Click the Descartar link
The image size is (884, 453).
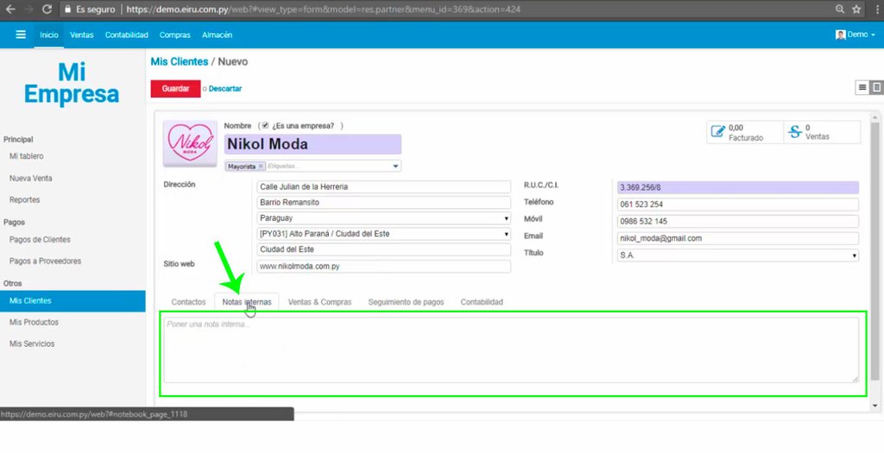(x=225, y=89)
